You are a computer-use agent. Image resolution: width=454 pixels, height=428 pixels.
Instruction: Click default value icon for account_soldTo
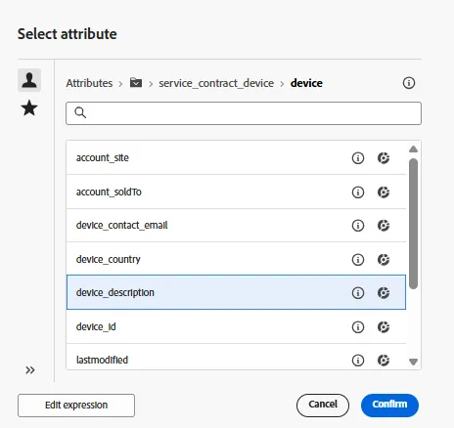[384, 193]
